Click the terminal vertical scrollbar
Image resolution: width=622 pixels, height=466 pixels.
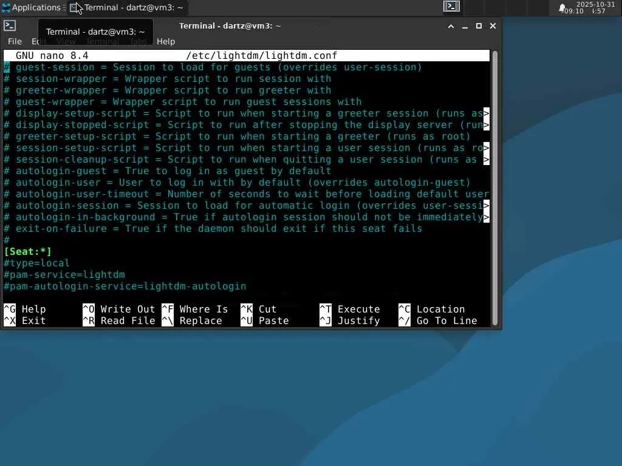pyautogui.click(x=494, y=187)
